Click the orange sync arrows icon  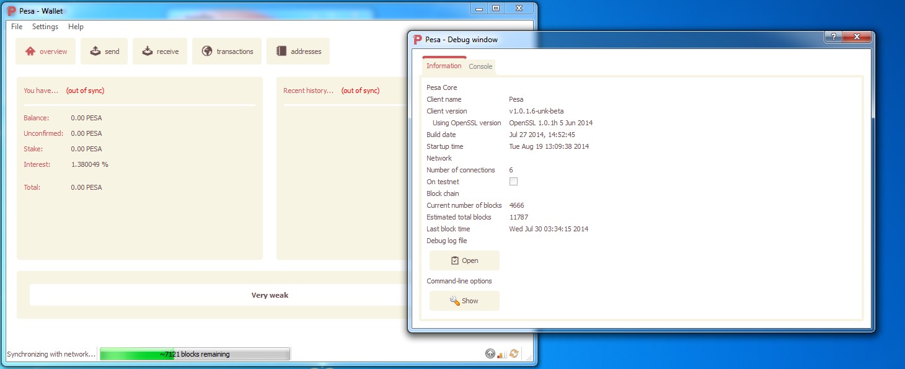(514, 354)
